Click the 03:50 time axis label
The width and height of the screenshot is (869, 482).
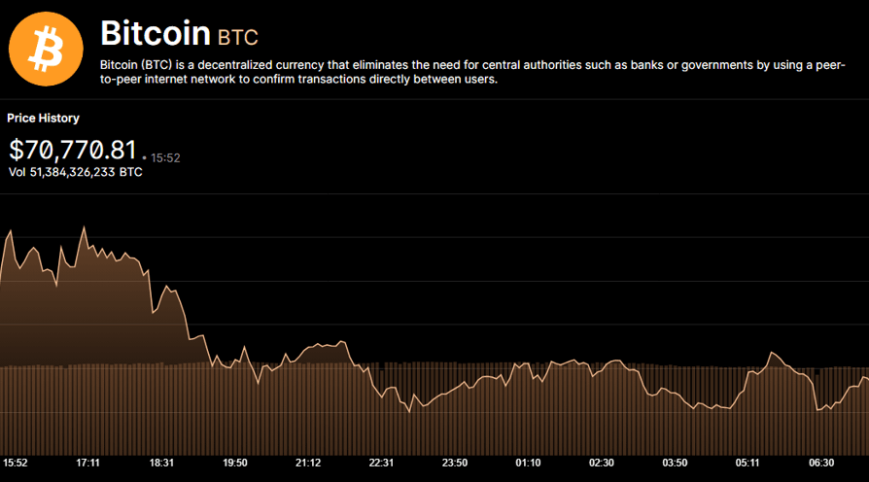click(675, 463)
